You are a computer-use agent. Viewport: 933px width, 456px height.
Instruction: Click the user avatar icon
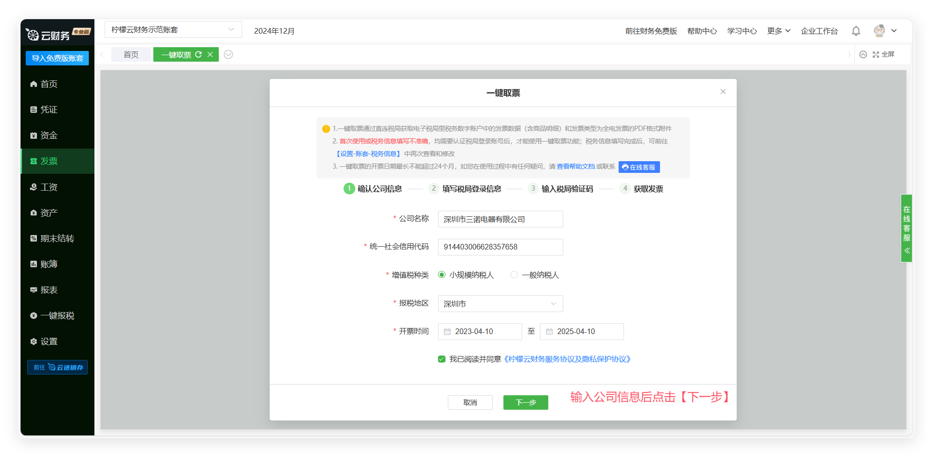click(x=879, y=31)
